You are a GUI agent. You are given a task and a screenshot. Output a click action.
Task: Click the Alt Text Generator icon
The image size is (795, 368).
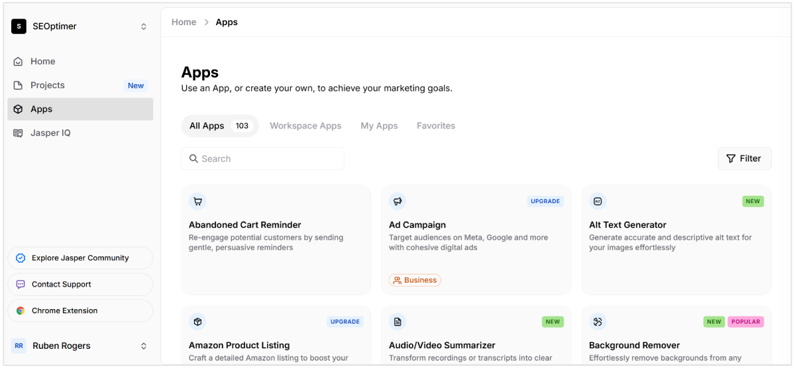click(598, 201)
